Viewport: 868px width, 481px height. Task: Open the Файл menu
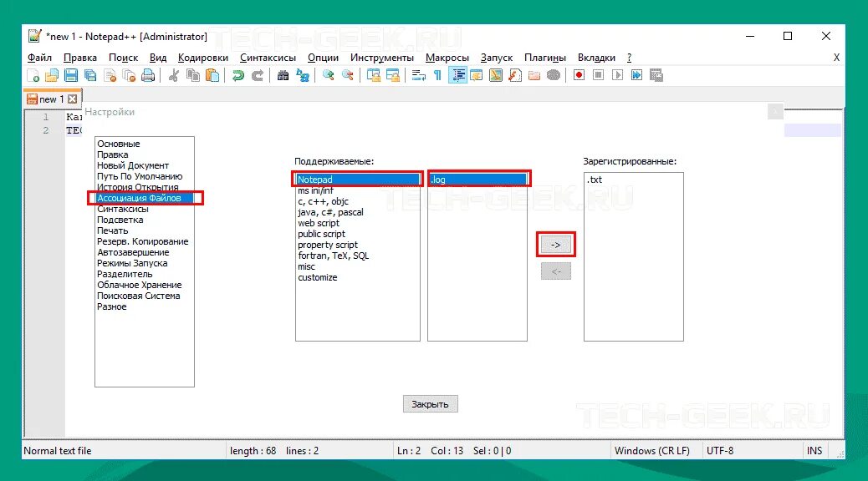point(39,58)
